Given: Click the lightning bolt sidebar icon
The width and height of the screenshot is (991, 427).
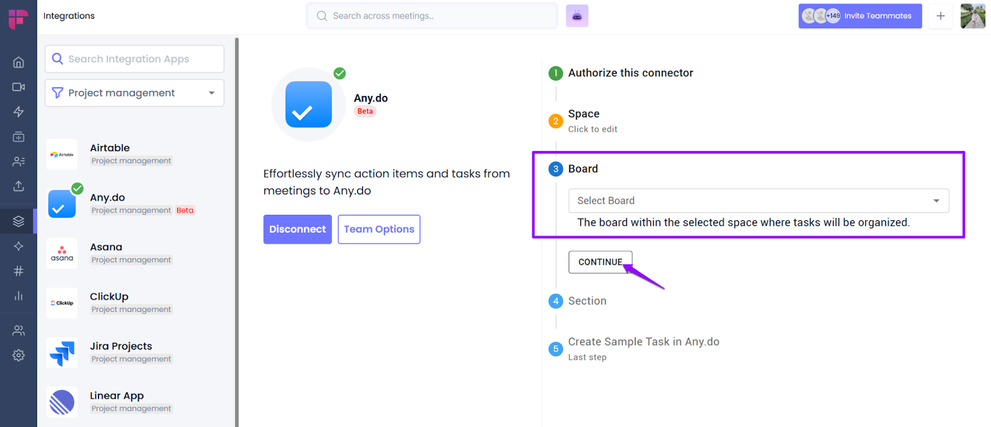Looking at the screenshot, I should point(19,111).
